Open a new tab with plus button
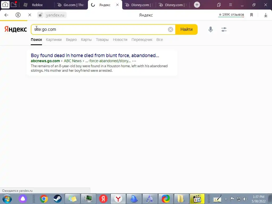This screenshot has height=204, width=272. pyautogui.click(x=197, y=5)
